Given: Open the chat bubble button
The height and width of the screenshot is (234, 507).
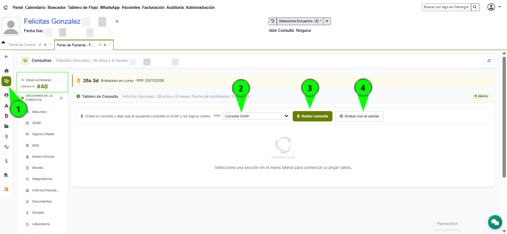Looking at the screenshot, I should [x=495, y=222].
